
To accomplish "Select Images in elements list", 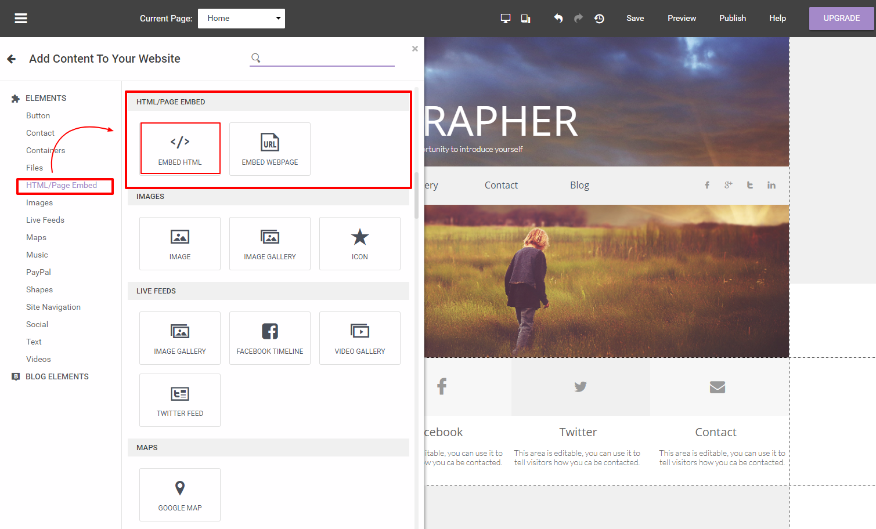I will tap(39, 202).
